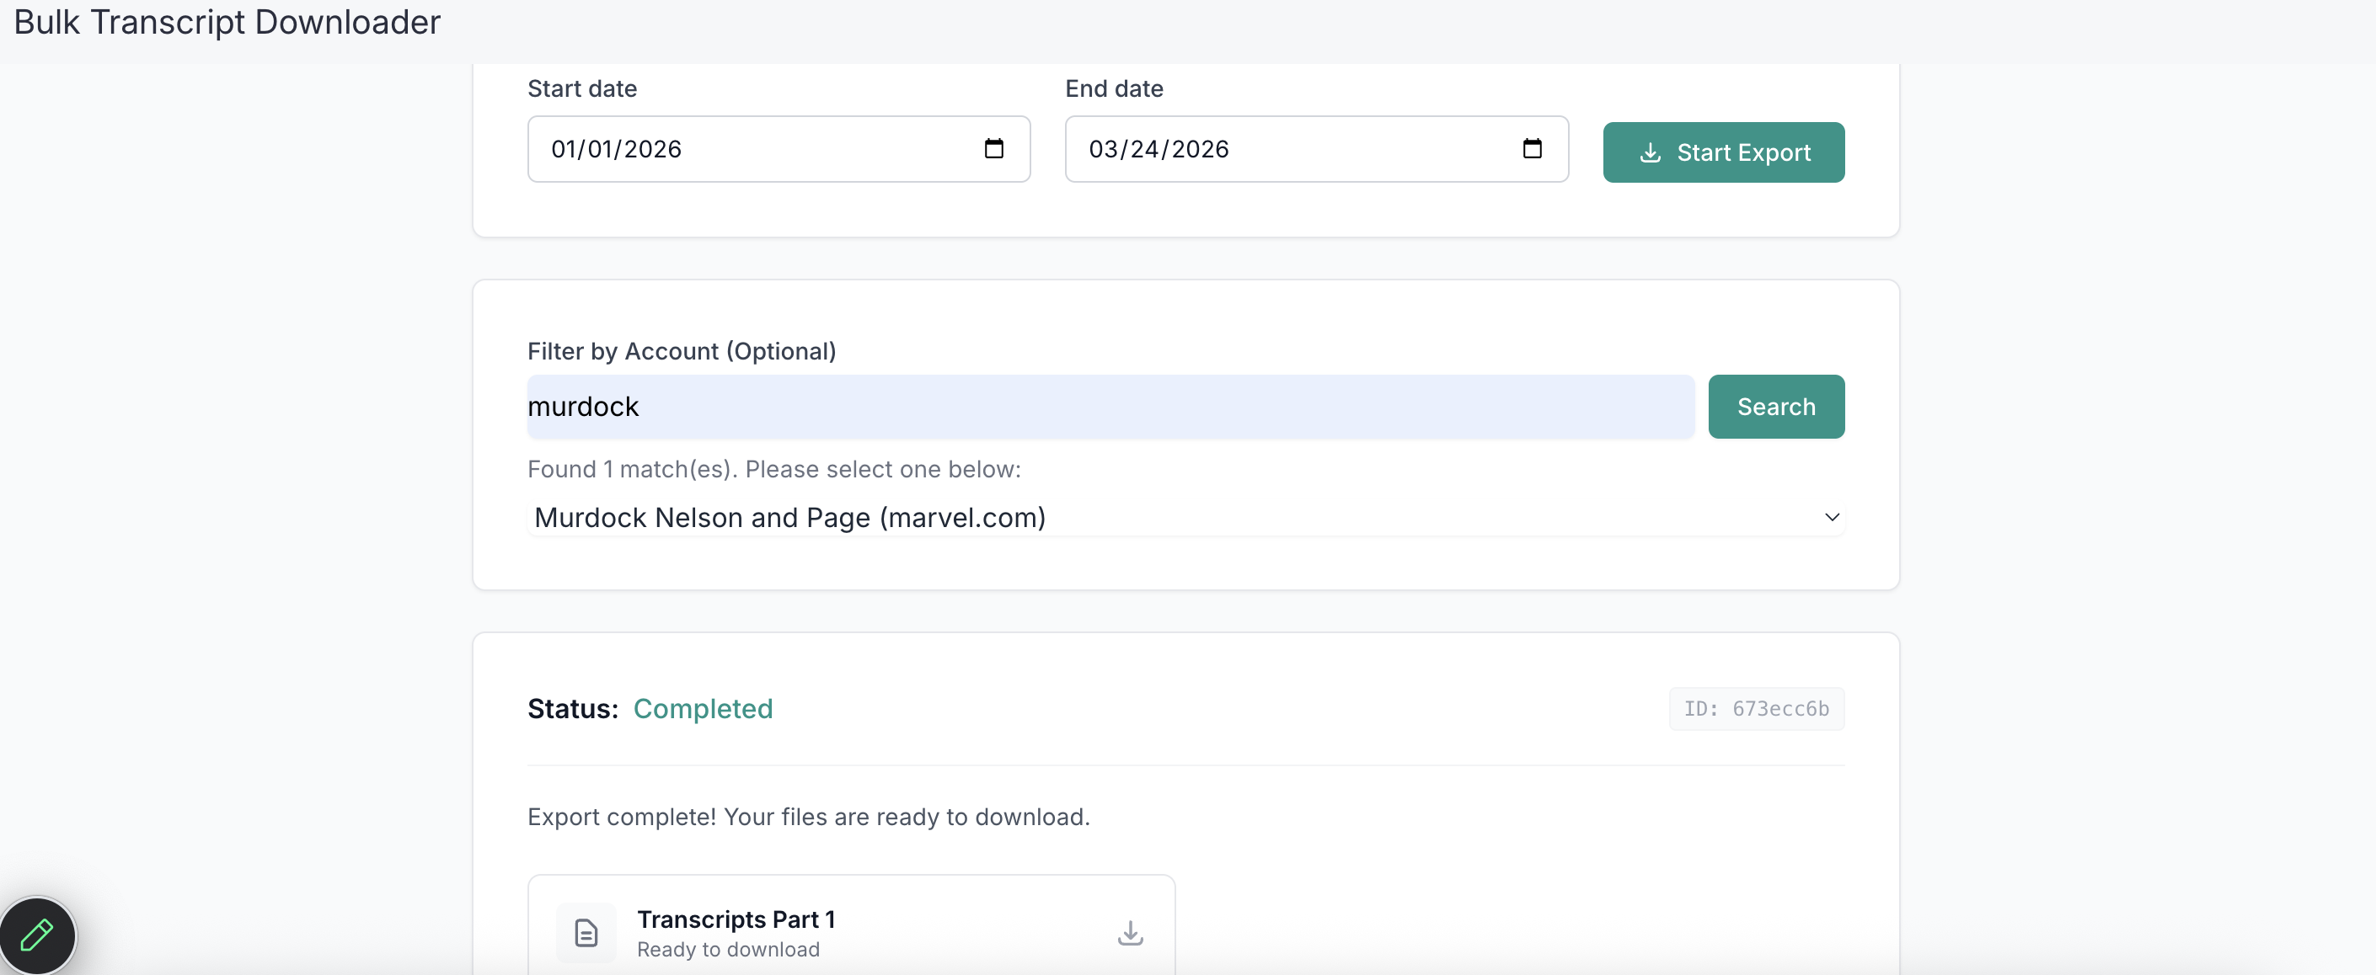The height and width of the screenshot is (975, 2376).
Task: Click the document file icon beside Transcripts Part 1
Action: click(x=586, y=933)
